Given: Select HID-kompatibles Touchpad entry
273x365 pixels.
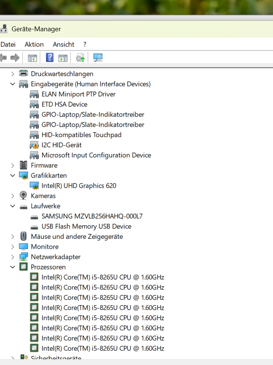Looking at the screenshot, I should point(82,135).
